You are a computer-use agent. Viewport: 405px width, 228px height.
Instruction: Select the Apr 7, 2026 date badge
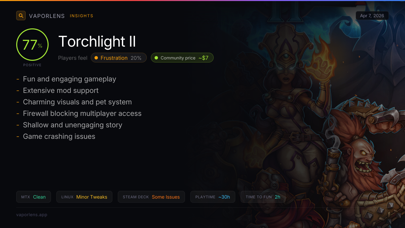[x=372, y=16]
